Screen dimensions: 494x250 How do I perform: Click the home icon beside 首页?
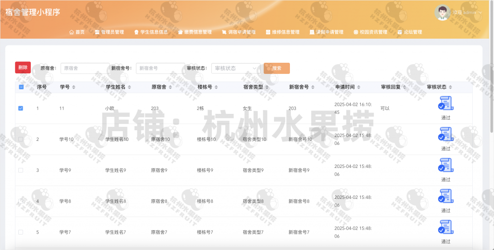pos(71,32)
